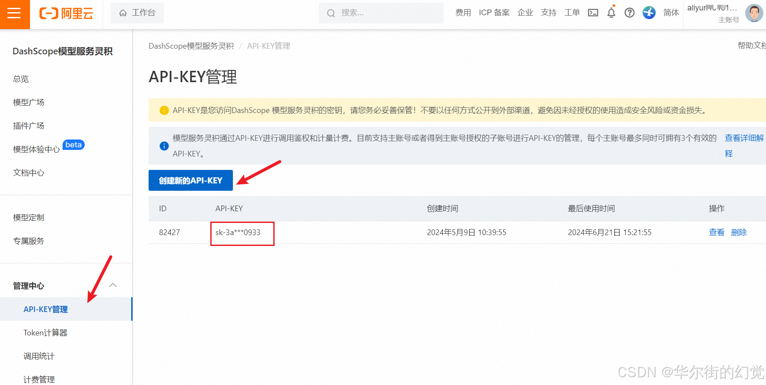Click the 操作 column header
Screen dimensions: 766x385
point(717,209)
